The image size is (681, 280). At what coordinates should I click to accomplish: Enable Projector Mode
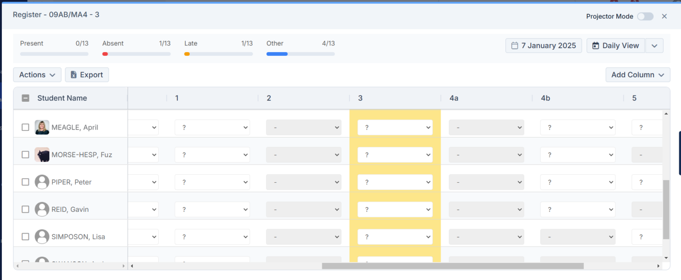click(x=645, y=16)
